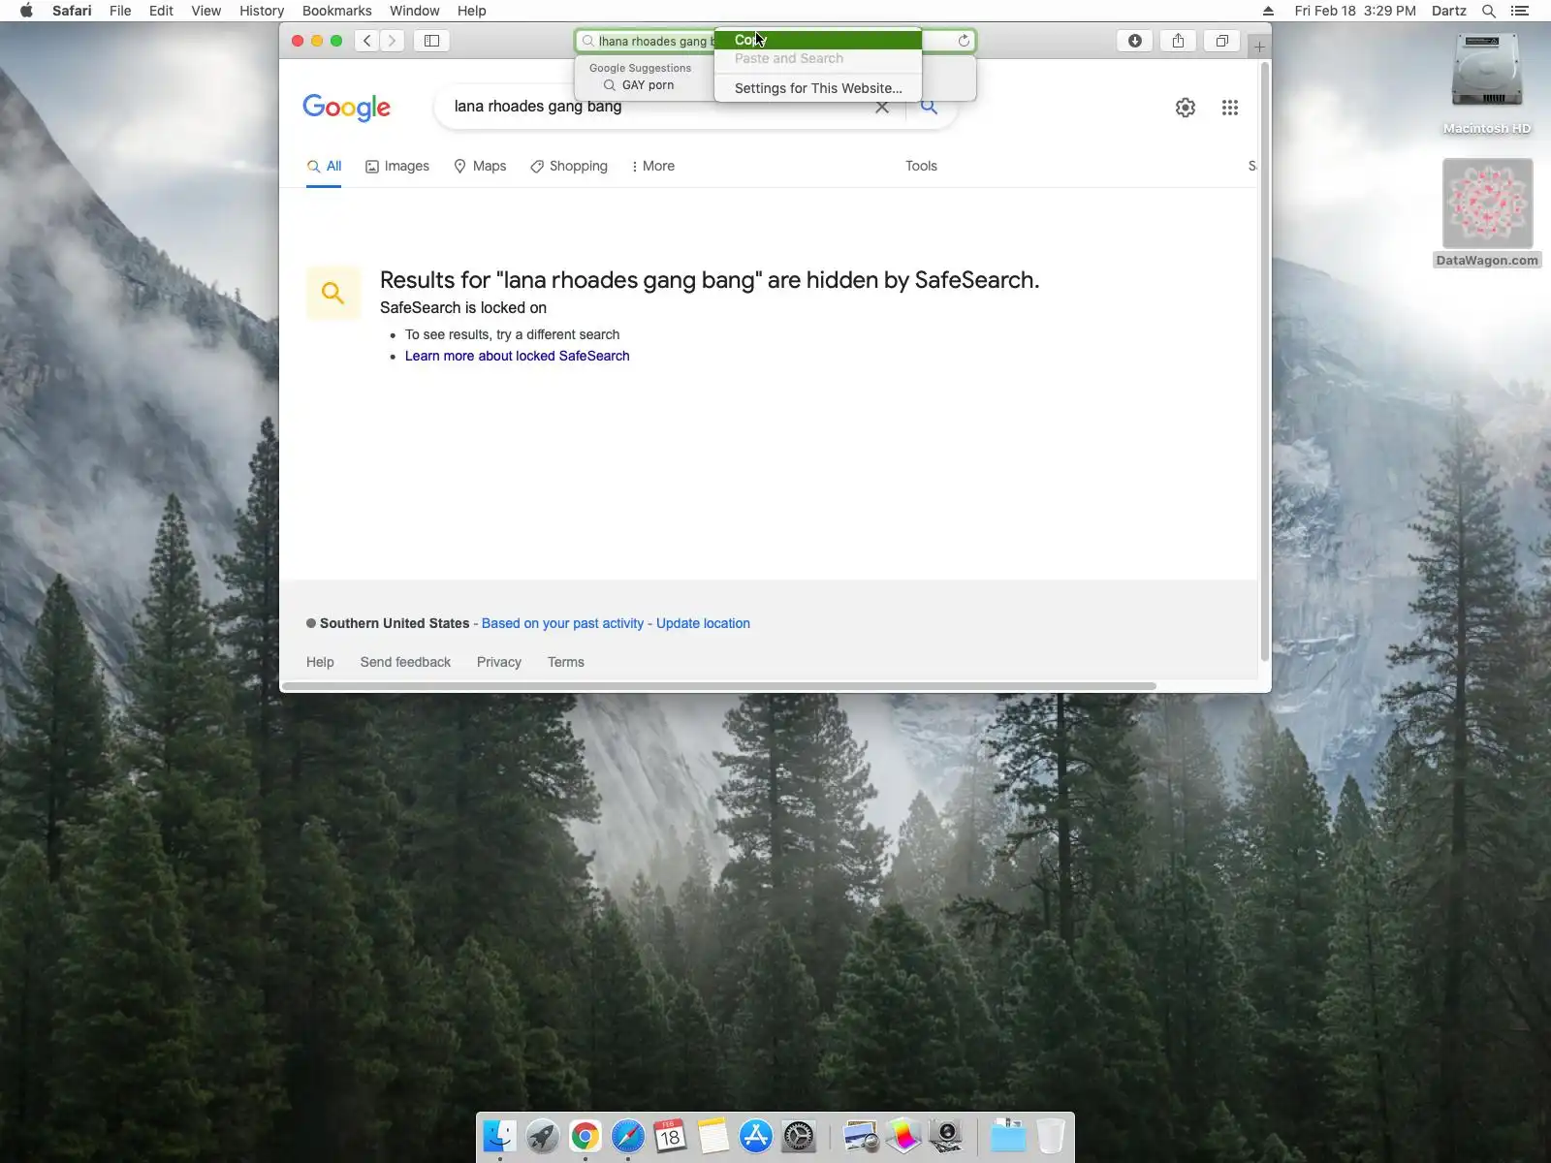
Task: Open the File menu
Action: (120, 11)
